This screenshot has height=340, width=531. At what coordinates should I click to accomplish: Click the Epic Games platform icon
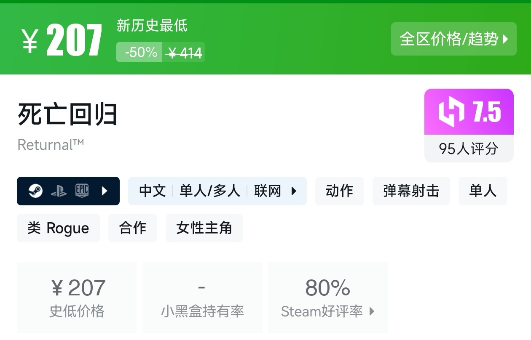click(x=82, y=191)
